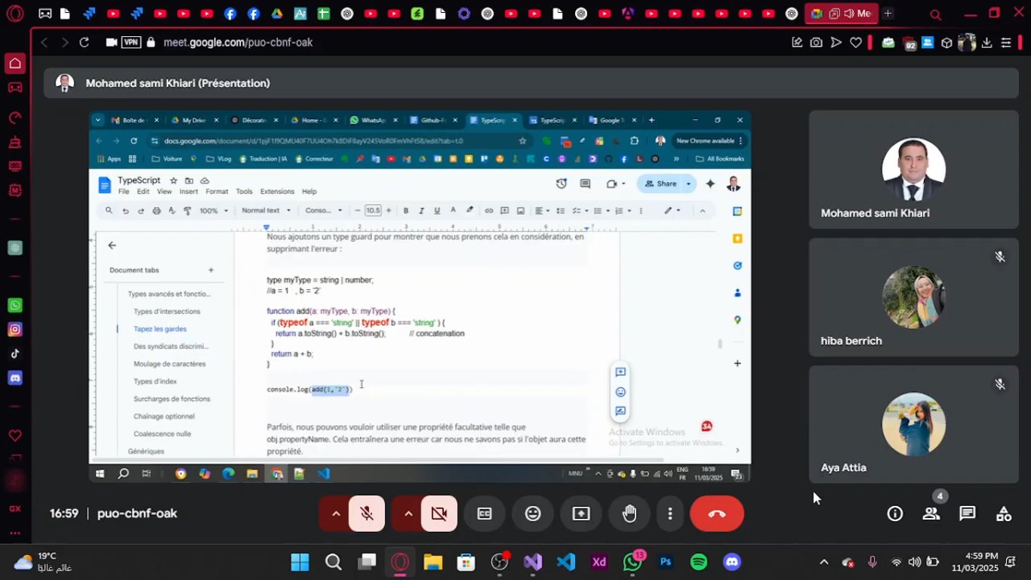Reload the meet.google.com page

(x=85, y=43)
